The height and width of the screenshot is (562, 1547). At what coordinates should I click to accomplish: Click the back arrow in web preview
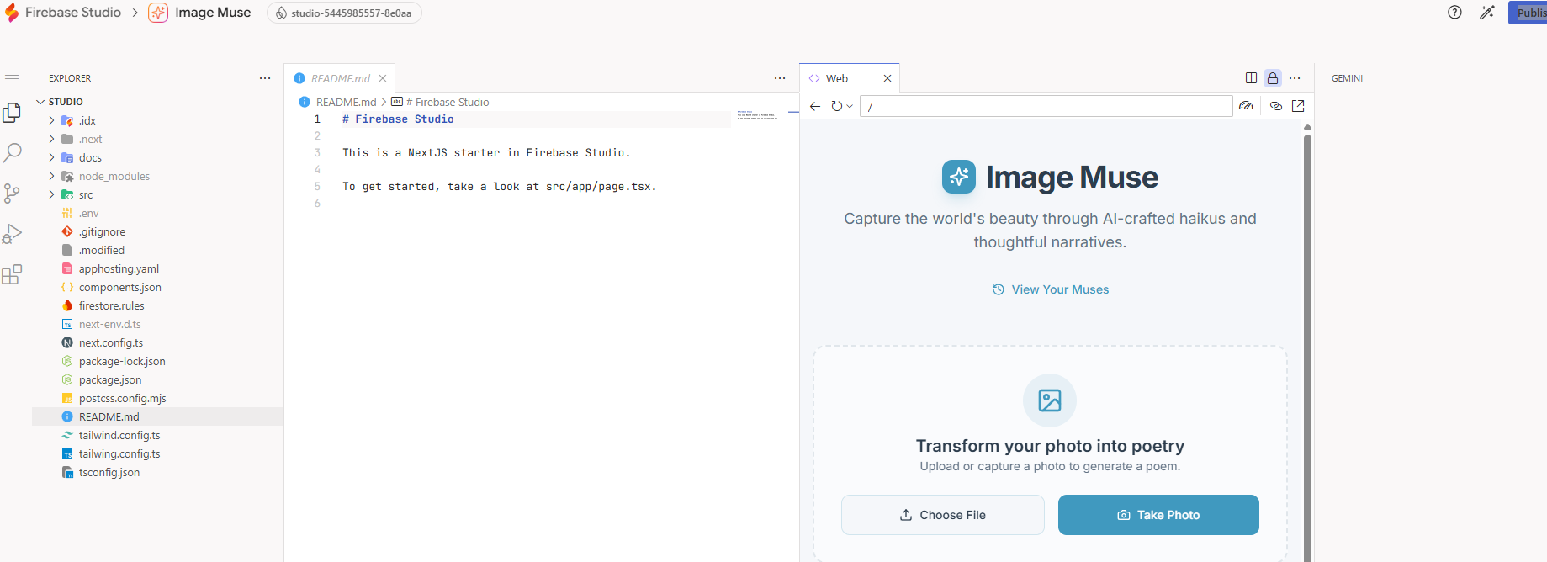815,106
